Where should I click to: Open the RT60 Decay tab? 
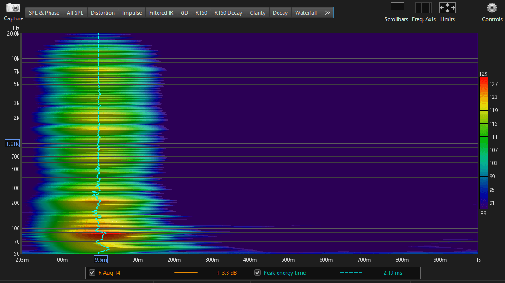tap(228, 13)
